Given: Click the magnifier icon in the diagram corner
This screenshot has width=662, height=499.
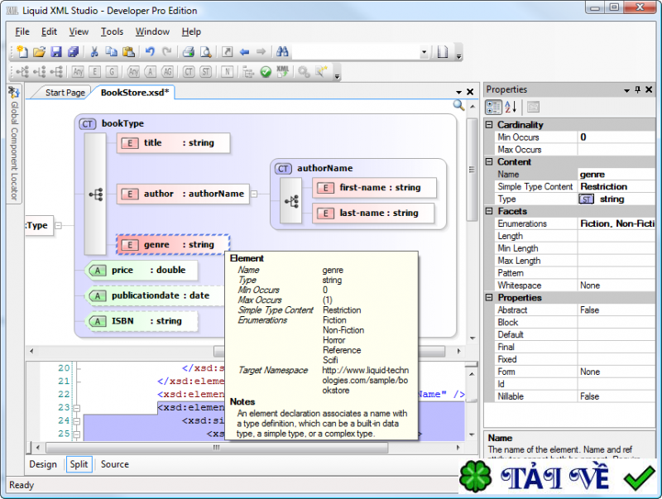Looking at the screenshot, I should pyautogui.click(x=458, y=105).
